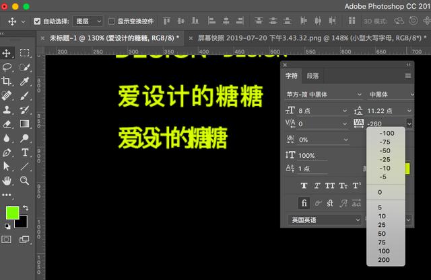Switch to the 段落 tab

click(312, 76)
